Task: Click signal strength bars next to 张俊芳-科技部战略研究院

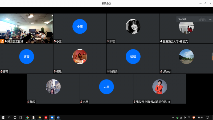Action: click(169, 102)
